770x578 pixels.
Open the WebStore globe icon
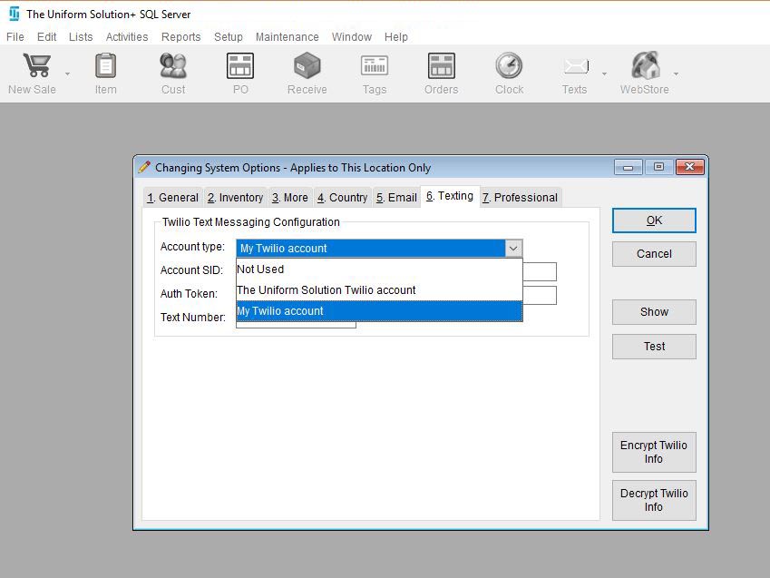coord(646,65)
